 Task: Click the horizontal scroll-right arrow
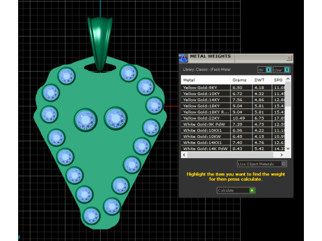282,155
